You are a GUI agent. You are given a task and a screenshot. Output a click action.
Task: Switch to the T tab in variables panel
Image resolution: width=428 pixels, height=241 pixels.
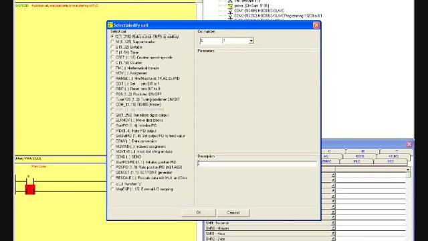point(397,151)
